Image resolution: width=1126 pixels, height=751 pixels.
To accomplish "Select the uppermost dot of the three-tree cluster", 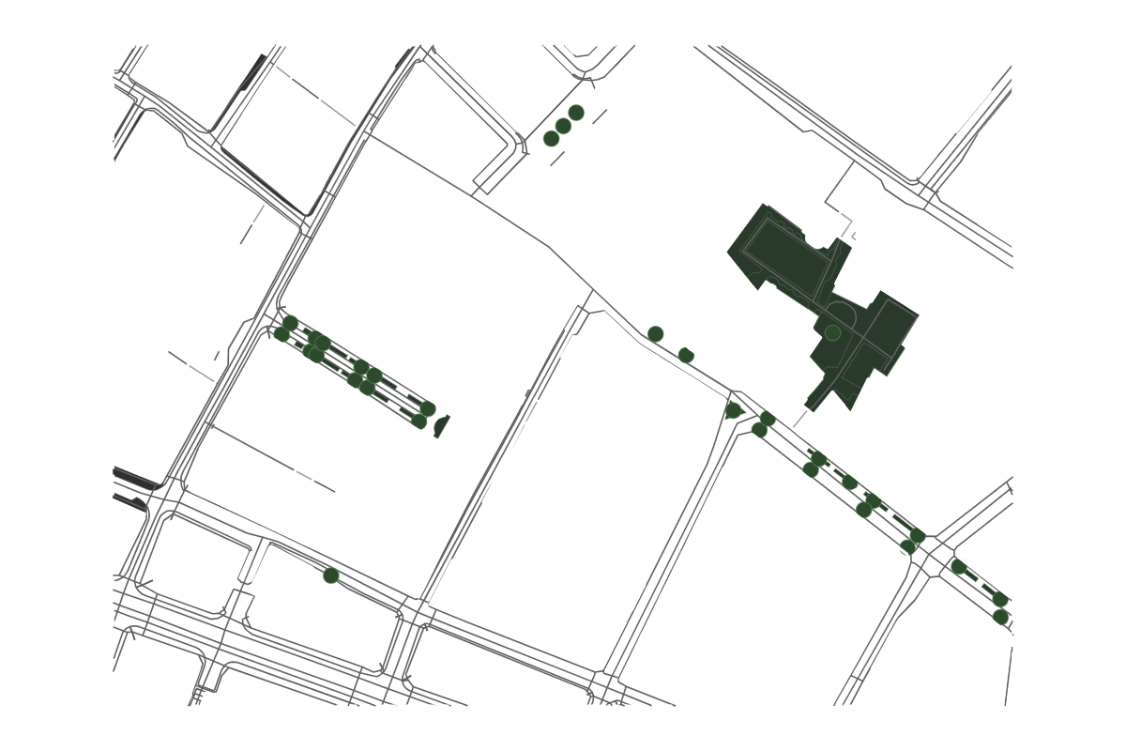I will (576, 113).
